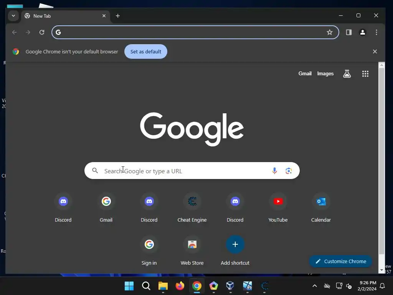Viewport: 393px width, 295px height.
Task: Open the Calendar shortcut
Action: point(321,208)
